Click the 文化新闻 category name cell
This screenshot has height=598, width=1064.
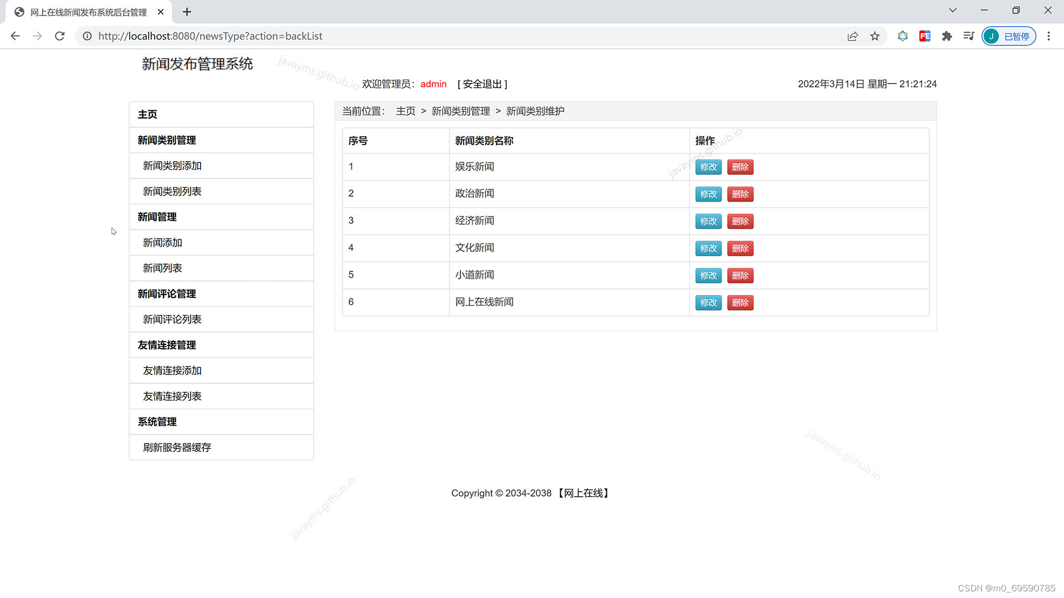569,248
